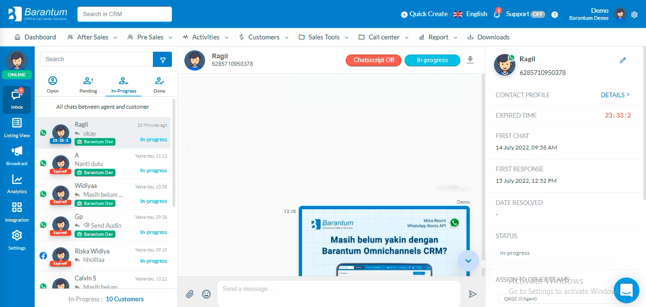Switch to Done chats tab
Image resolution: width=646 pixels, height=307 pixels.
click(159, 85)
